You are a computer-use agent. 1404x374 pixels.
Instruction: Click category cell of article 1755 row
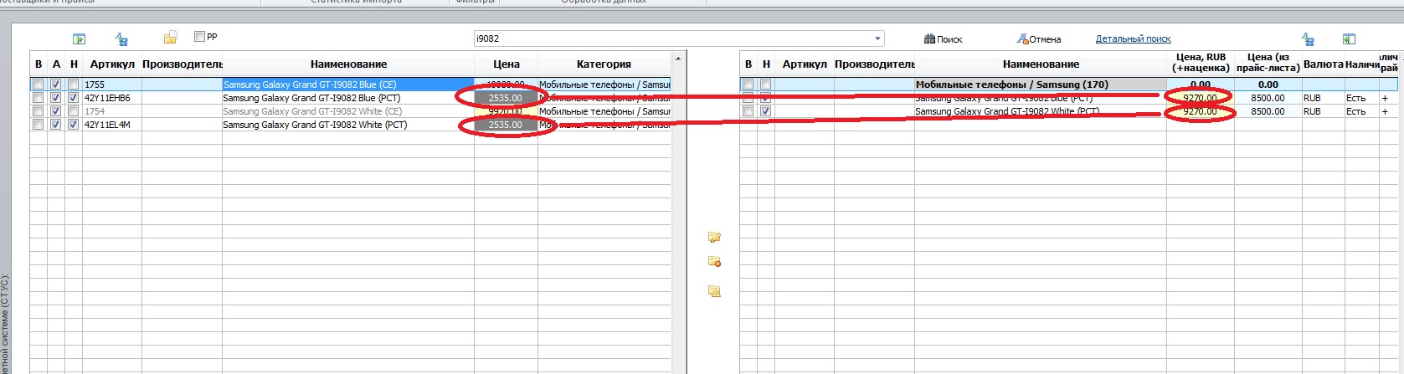click(604, 85)
